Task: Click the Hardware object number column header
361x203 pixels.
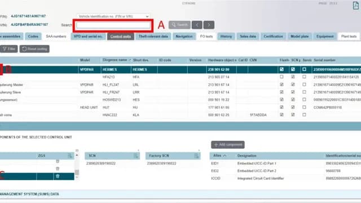Action: coord(222,60)
